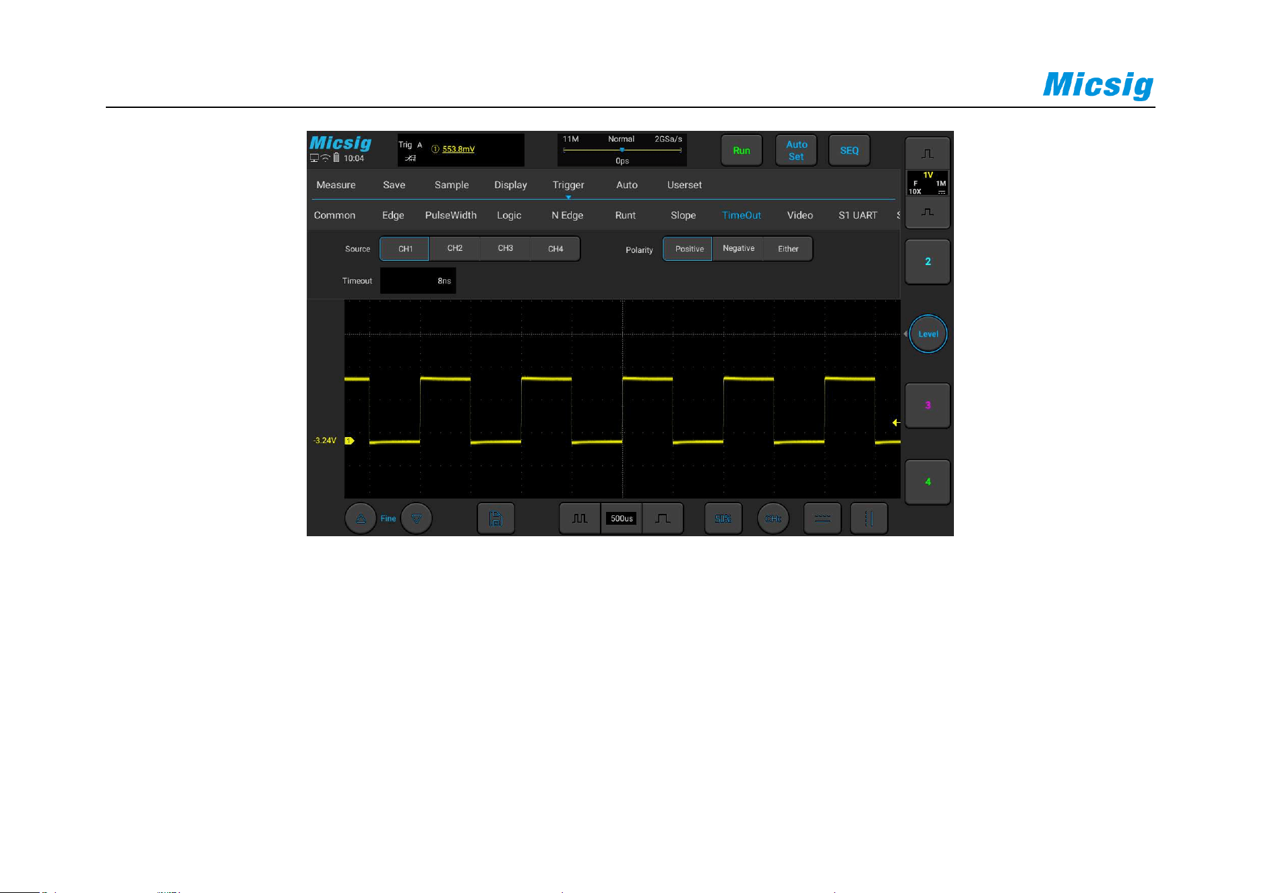Open the vertical cursor lines icon

[x=869, y=519]
